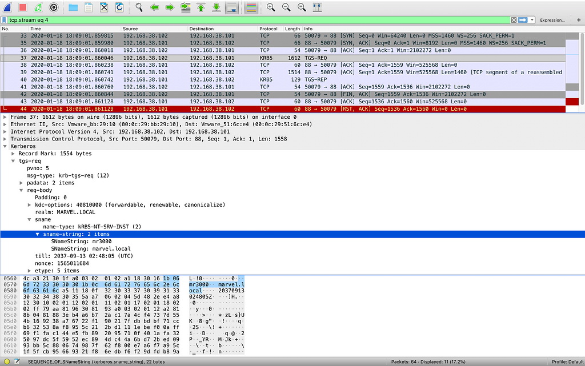The width and height of the screenshot is (585, 366).
Task: Expand etype: 5 items
Action: [x=29, y=271]
